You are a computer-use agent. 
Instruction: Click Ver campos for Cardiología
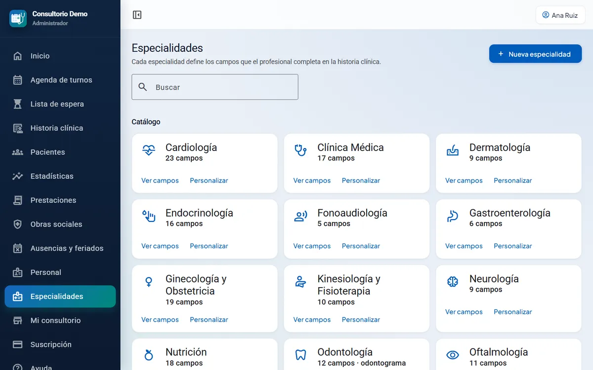(160, 181)
